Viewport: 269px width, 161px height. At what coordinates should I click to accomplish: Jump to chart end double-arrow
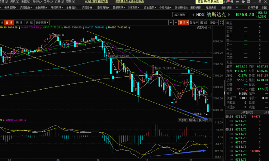point(222,160)
